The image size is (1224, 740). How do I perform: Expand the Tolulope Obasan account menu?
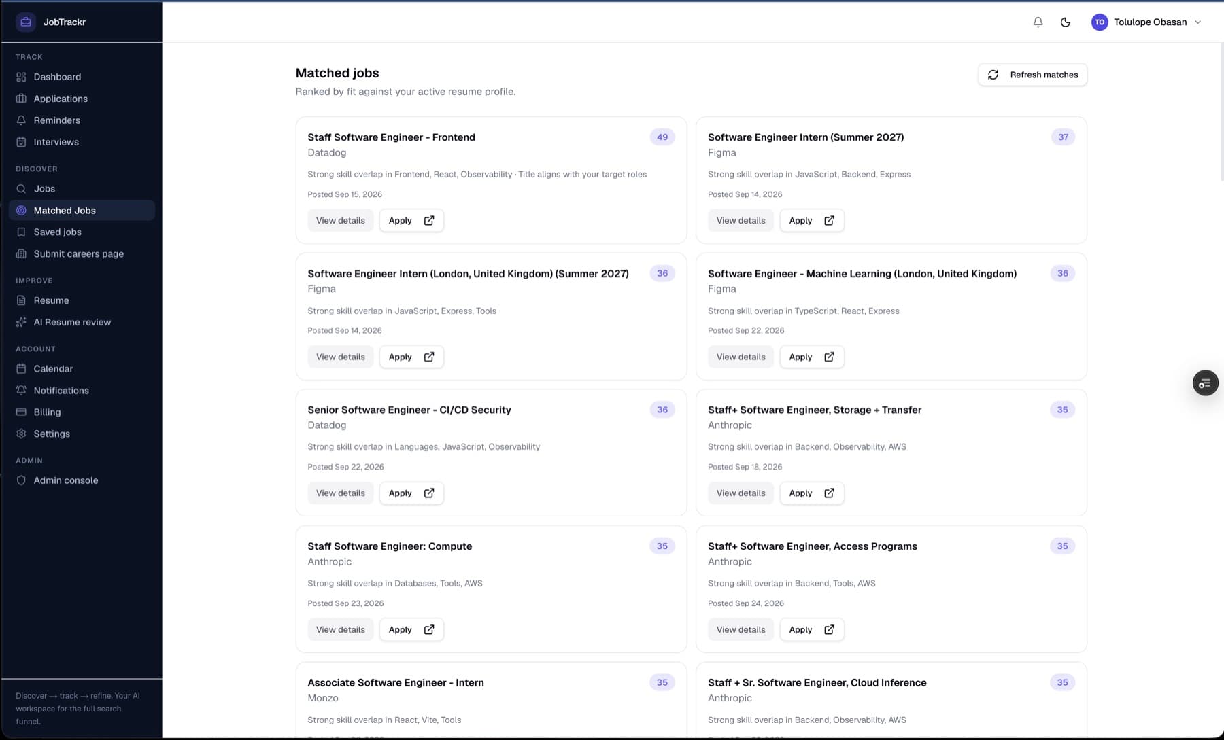[x=1146, y=22]
